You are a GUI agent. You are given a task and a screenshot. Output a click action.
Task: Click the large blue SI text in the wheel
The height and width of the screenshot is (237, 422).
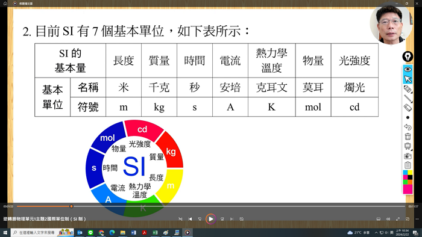pyautogui.click(x=134, y=167)
